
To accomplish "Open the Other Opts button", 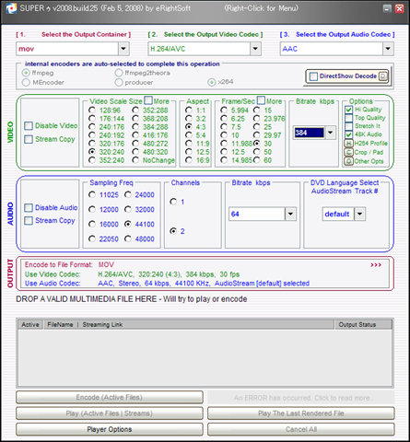I will click(x=348, y=161).
